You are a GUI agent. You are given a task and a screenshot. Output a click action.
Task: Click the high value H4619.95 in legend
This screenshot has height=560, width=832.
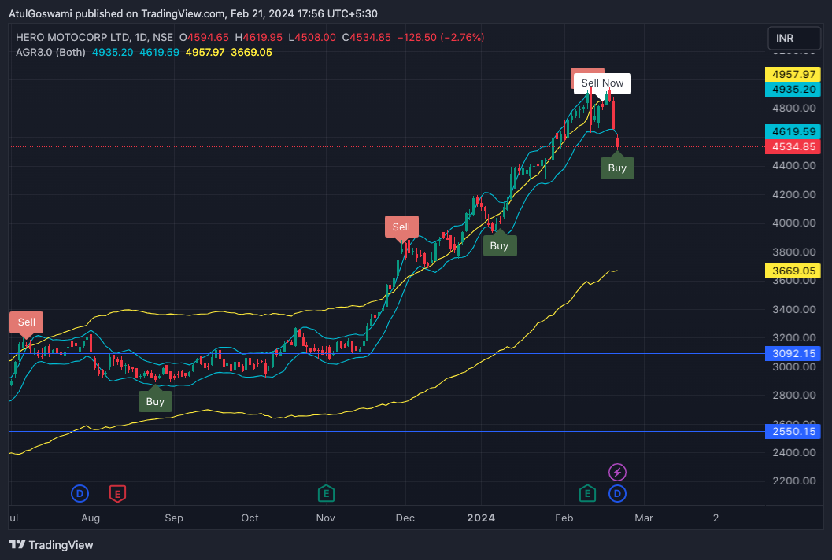coord(259,37)
